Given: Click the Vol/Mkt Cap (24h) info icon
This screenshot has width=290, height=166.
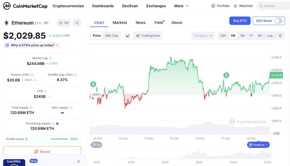Looking at the screenshot, I should [75, 75].
